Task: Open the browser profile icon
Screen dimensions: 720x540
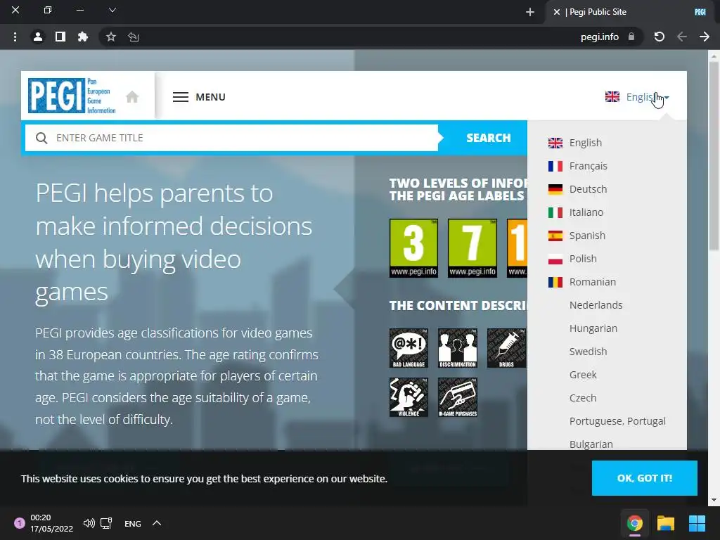Action: [38, 37]
